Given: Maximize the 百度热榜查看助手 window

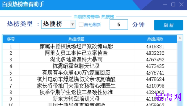Looking at the screenshot, I should coord(173,5).
